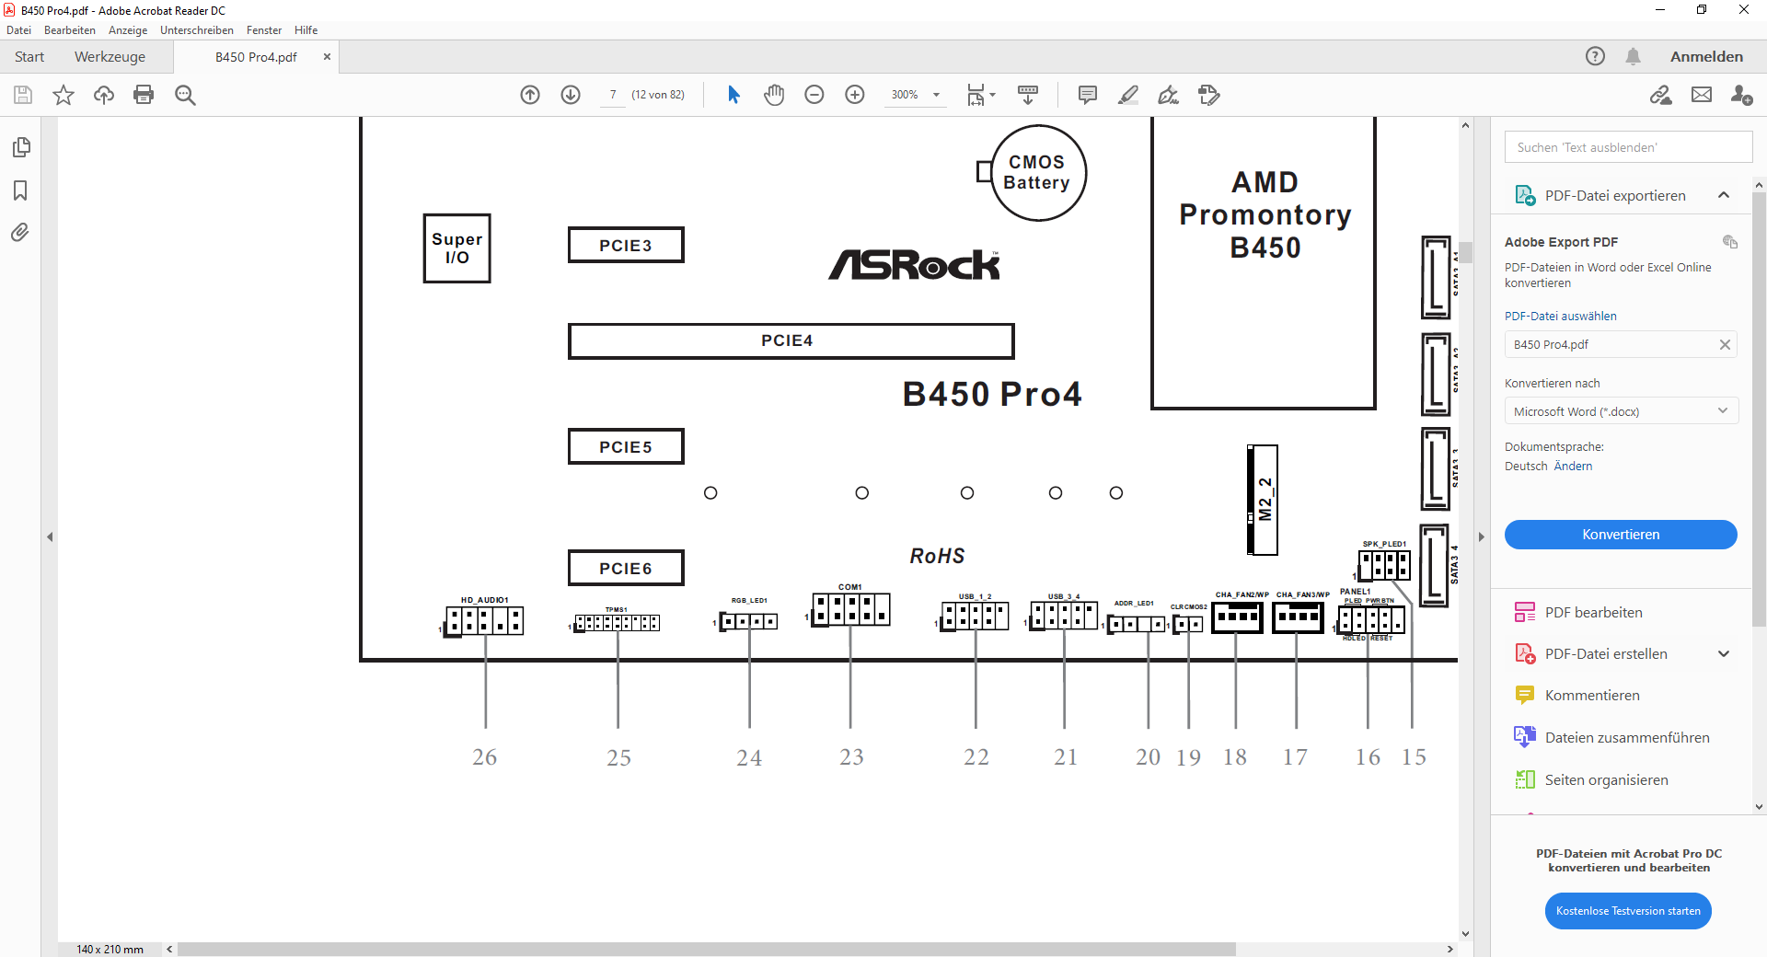Open the Page Thumbnails panel

pyautogui.click(x=21, y=147)
